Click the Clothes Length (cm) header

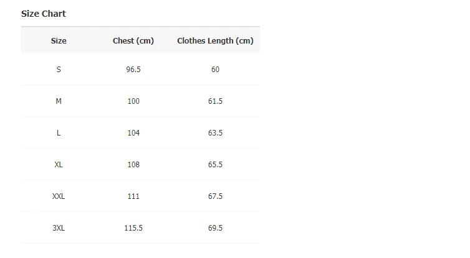pyautogui.click(x=215, y=41)
